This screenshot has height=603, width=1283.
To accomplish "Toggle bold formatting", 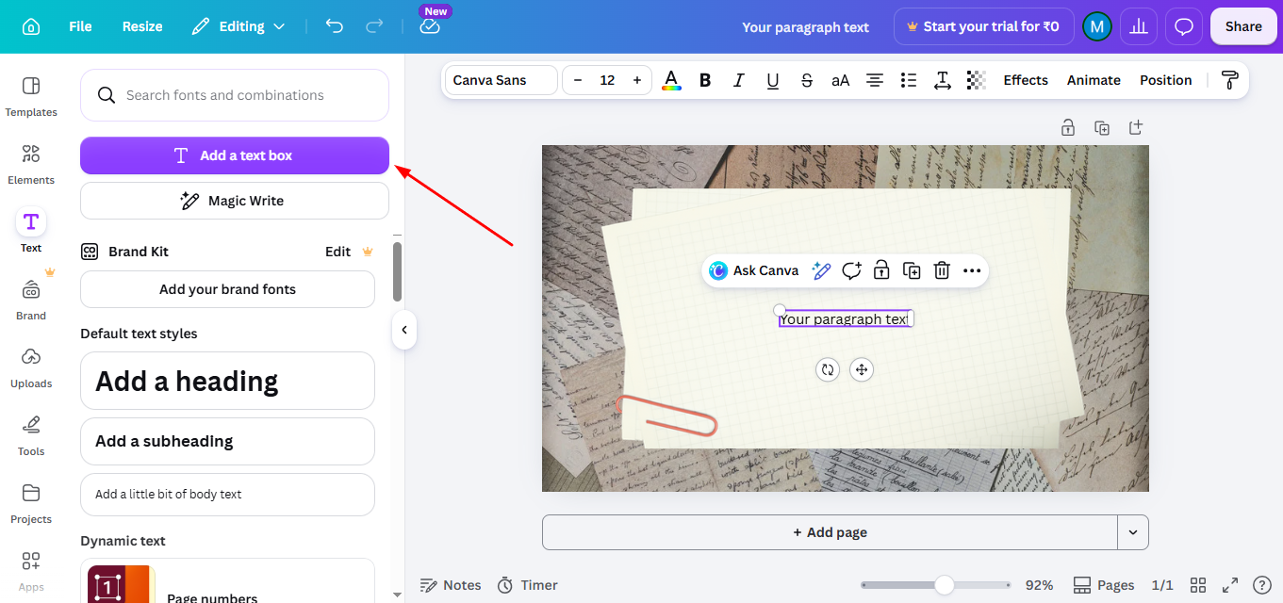I will click(x=705, y=80).
